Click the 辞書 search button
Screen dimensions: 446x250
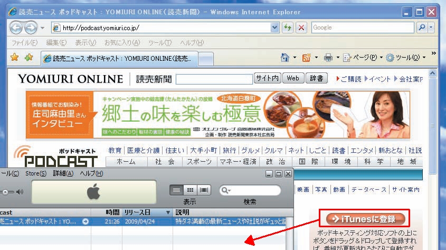pos(316,78)
